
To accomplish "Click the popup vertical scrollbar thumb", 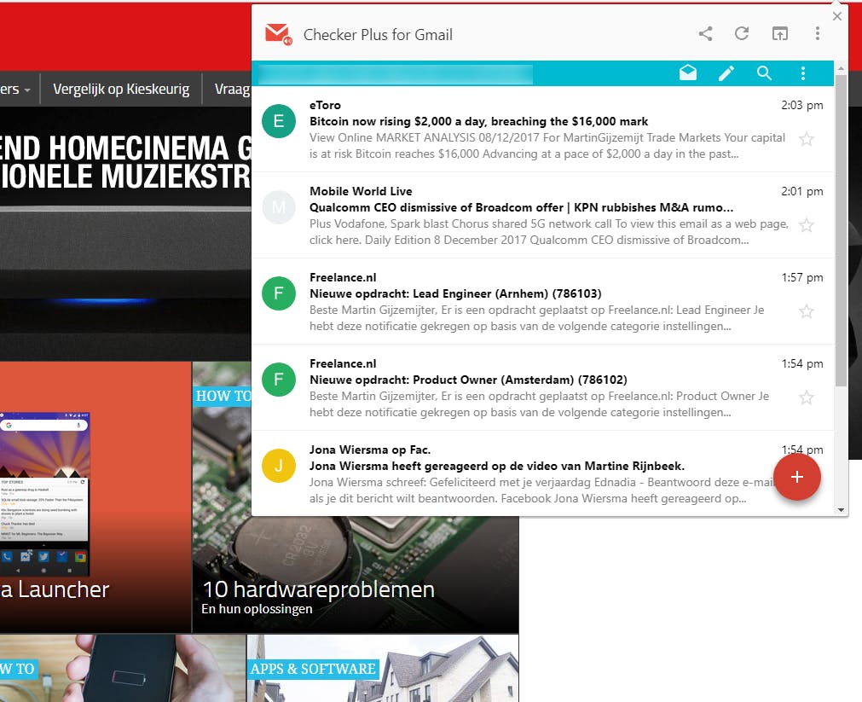I will click(841, 230).
